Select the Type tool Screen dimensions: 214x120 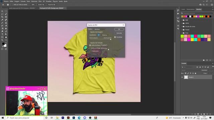point(2,34)
